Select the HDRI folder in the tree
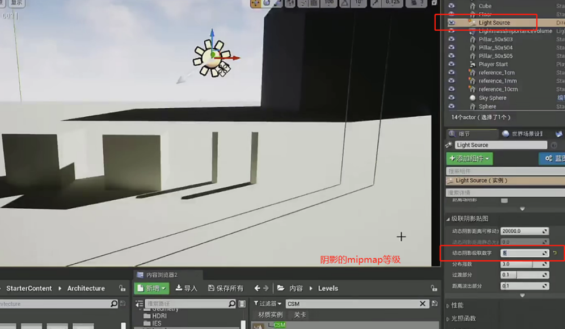 click(x=160, y=315)
